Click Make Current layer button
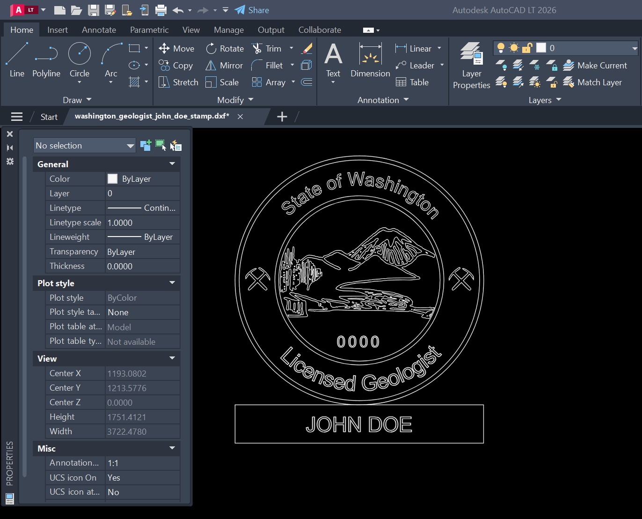 (595, 66)
